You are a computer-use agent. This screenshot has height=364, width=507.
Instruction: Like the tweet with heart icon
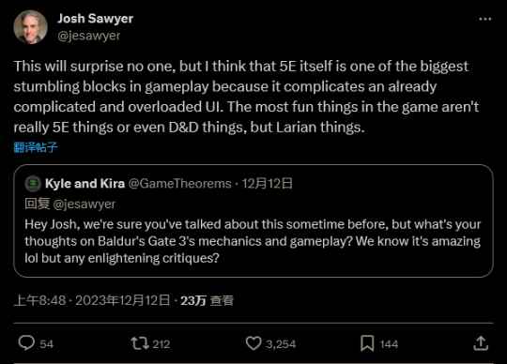click(x=253, y=343)
